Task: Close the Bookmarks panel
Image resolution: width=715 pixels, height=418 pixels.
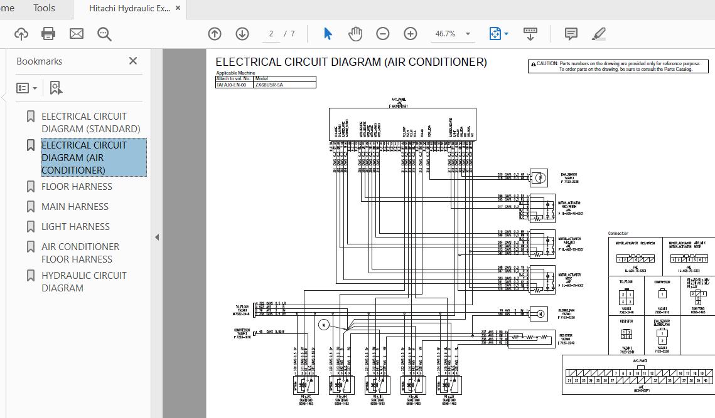Action: pos(133,61)
